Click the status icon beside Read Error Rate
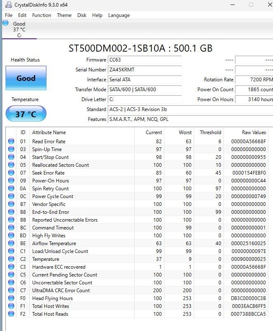 (x=11, y=142)
